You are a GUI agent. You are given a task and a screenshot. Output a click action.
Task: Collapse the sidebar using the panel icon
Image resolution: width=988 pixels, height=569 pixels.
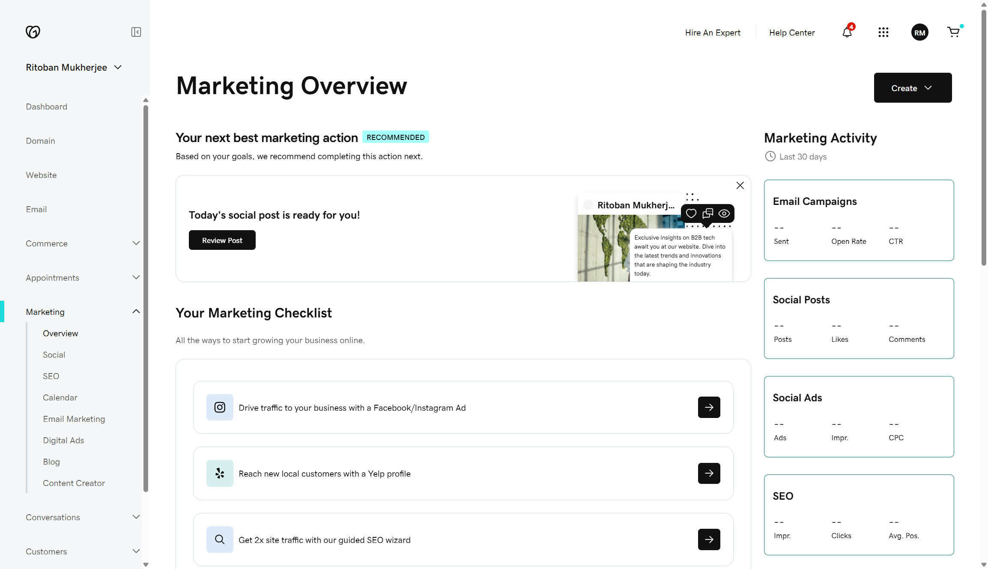tap(136, 32)
